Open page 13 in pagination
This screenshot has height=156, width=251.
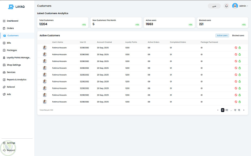(239, 110)
